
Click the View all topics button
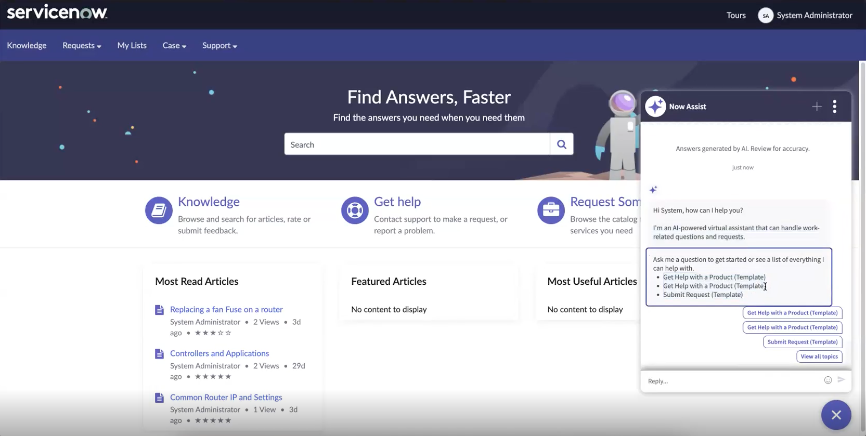tap(819, 356)
